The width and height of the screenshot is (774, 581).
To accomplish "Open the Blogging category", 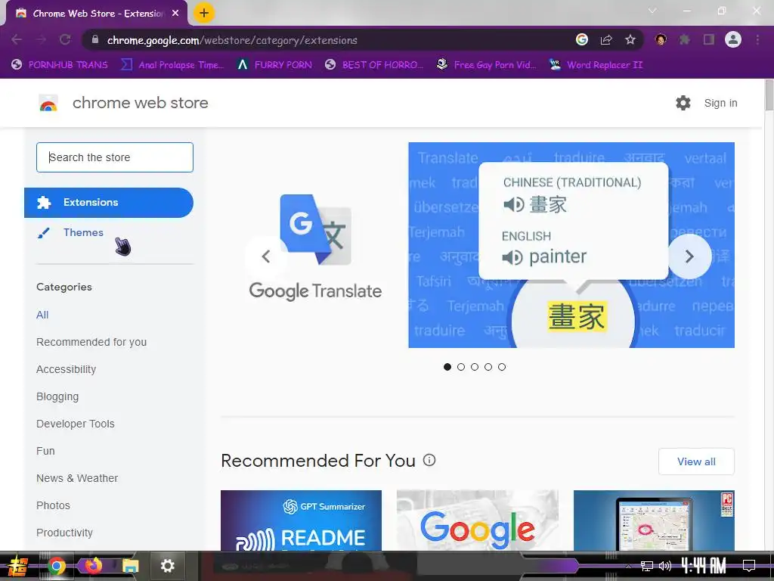I will (x=57, y=396).
